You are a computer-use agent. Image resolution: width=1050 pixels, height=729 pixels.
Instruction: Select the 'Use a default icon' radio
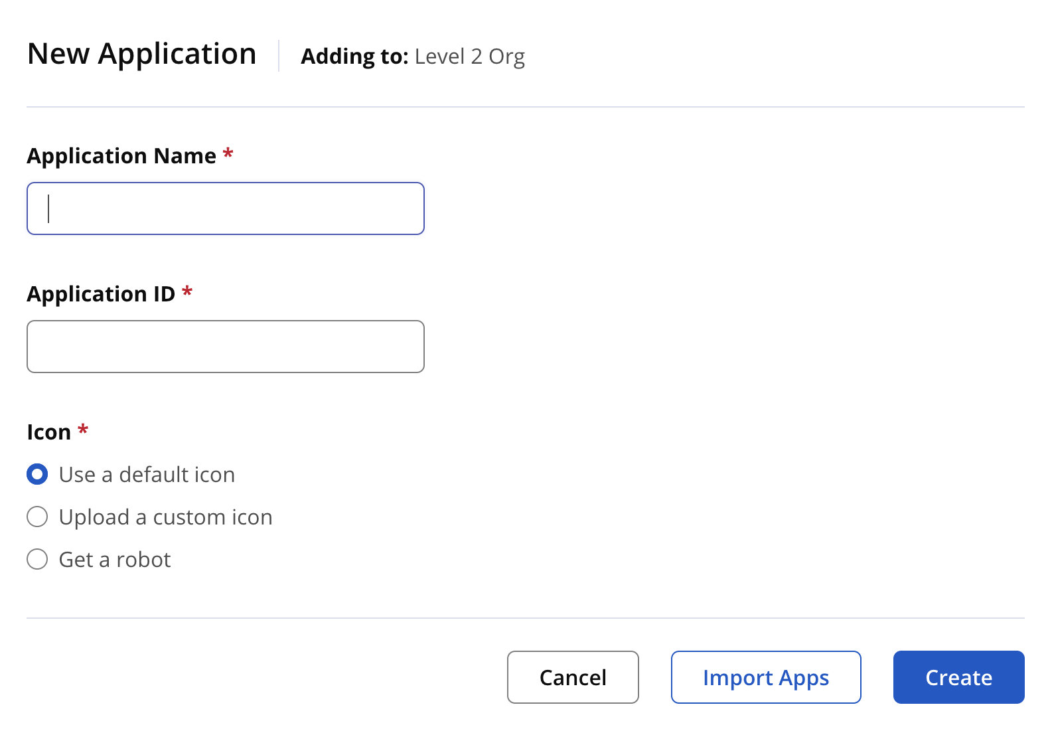[x=37, y=474]
